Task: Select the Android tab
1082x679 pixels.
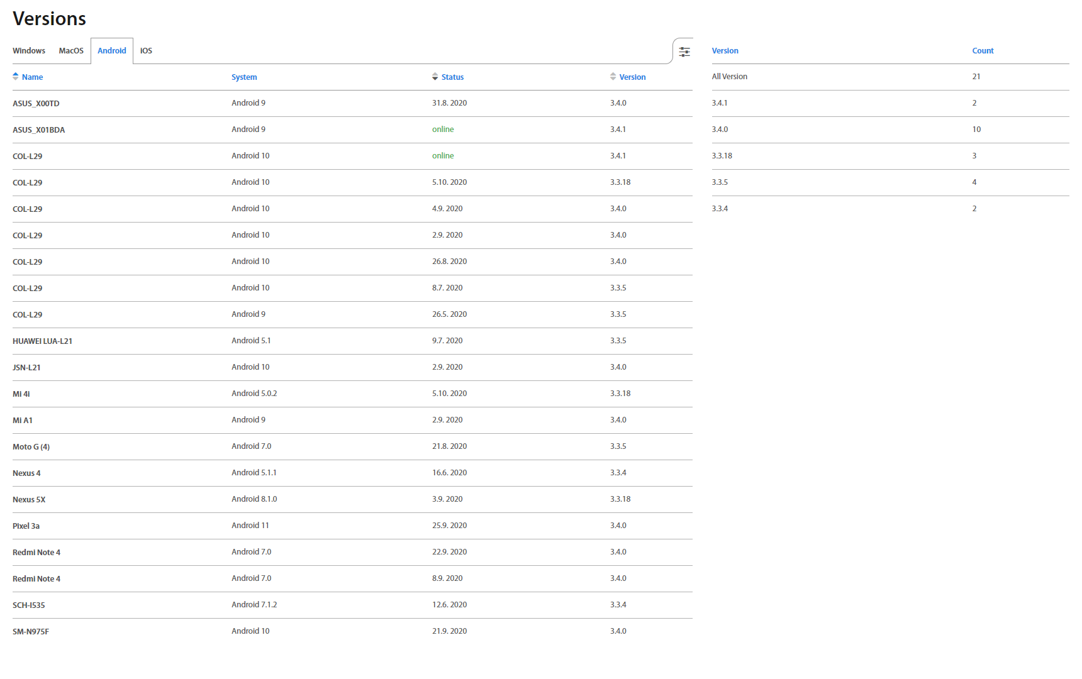Action: click(112, 51)
